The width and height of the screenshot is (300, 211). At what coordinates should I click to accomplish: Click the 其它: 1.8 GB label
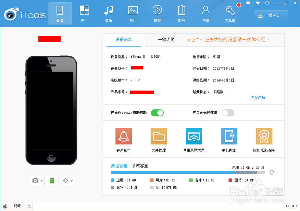(x=127, y=188)
